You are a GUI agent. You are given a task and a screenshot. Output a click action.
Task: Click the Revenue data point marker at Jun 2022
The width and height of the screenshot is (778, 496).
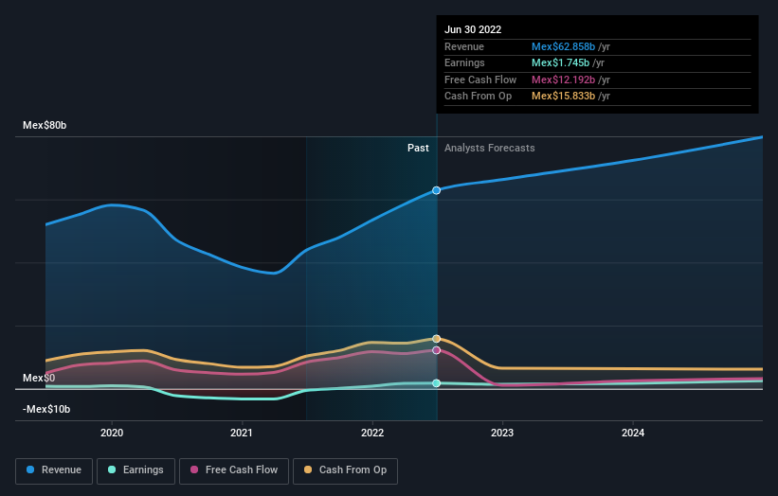coord(436,190)
